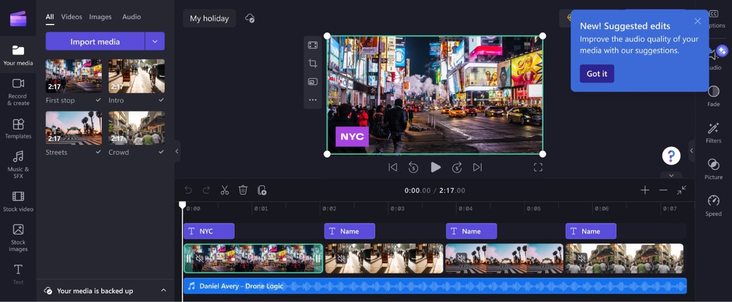The image size is (732, 302).
Task: Undo the last timeline action
Action: 188,190
